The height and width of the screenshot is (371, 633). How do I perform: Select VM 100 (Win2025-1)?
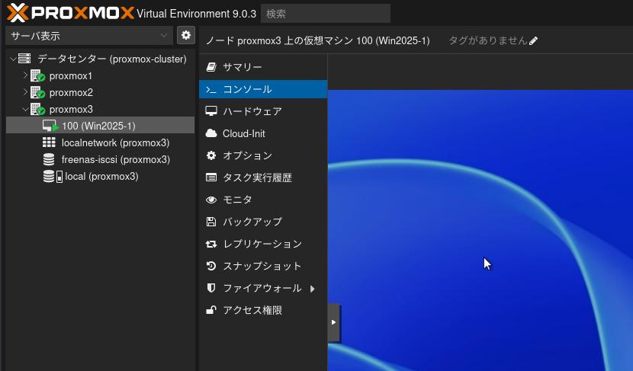(x=100, y=126)
